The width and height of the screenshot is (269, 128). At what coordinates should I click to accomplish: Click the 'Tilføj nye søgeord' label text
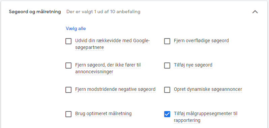pos(193,65)
